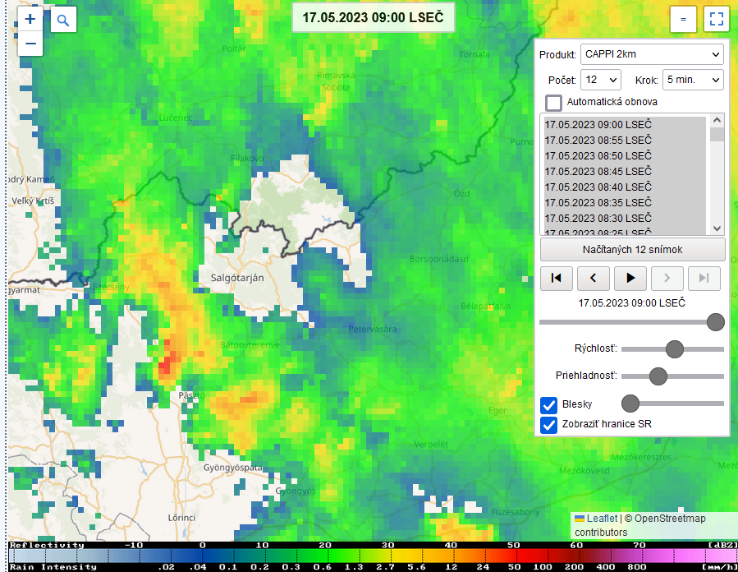Enter fullscreen map view
This screenshot has height=572, width=738.
(716, 19)
